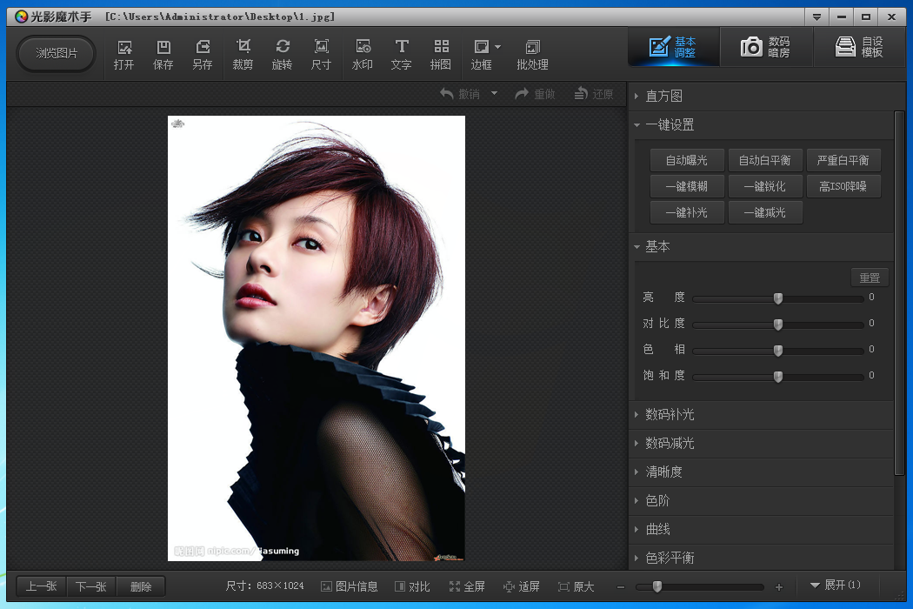
Task: Toggle 全屏 (fullscreen) mode
Action: click(467, 586)
